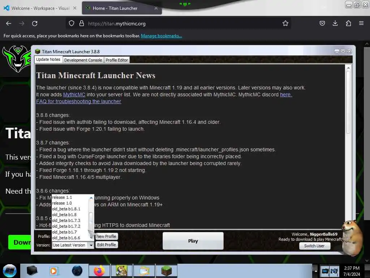Bookmark this page with the star icon
The width and height of the screenshot is (370, 278).
(285, 24)
